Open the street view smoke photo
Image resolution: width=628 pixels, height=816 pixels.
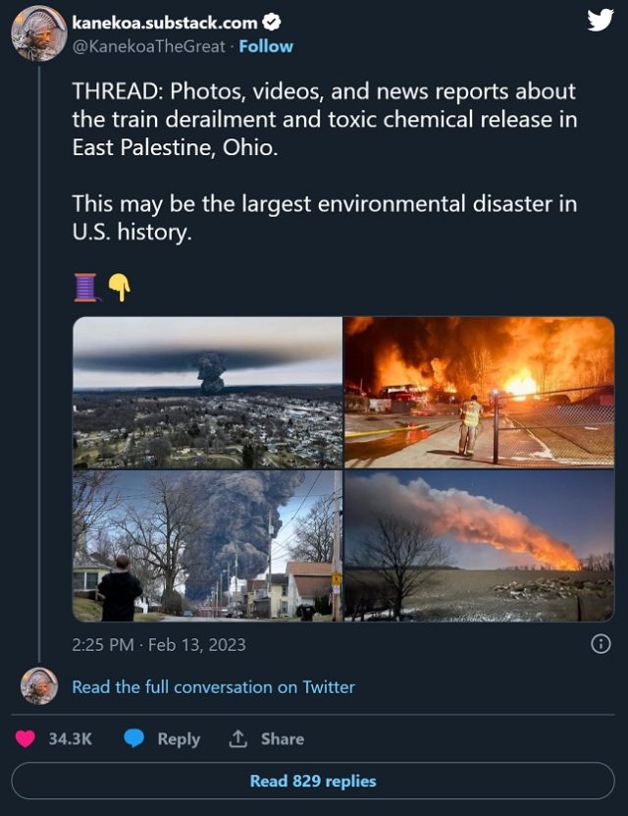pos(208,550)
